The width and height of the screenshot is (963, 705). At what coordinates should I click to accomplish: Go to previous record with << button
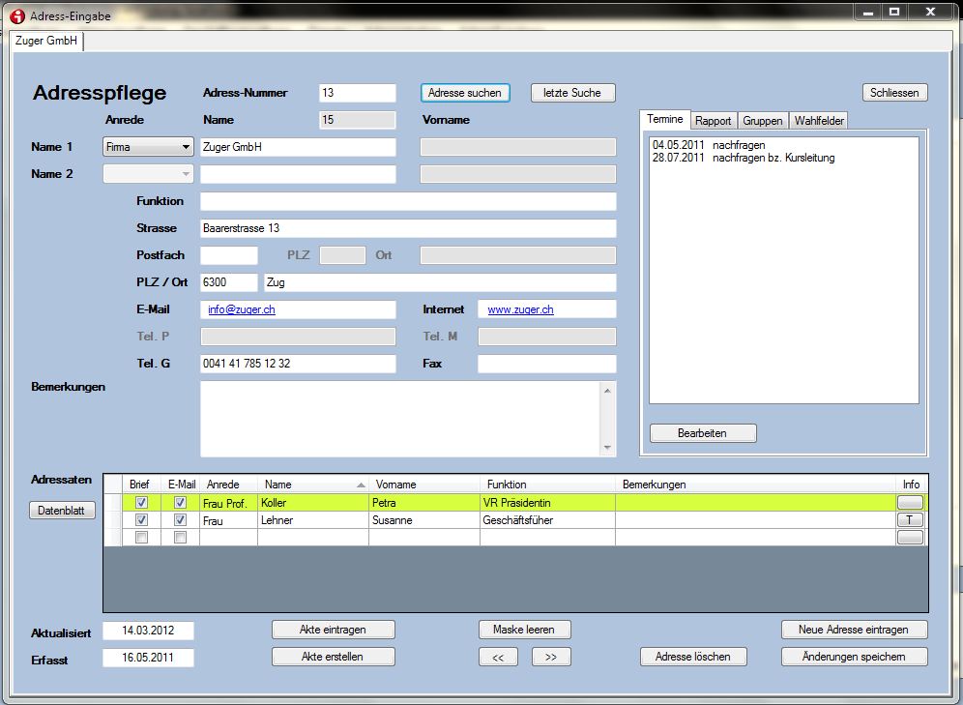[498, 657]
